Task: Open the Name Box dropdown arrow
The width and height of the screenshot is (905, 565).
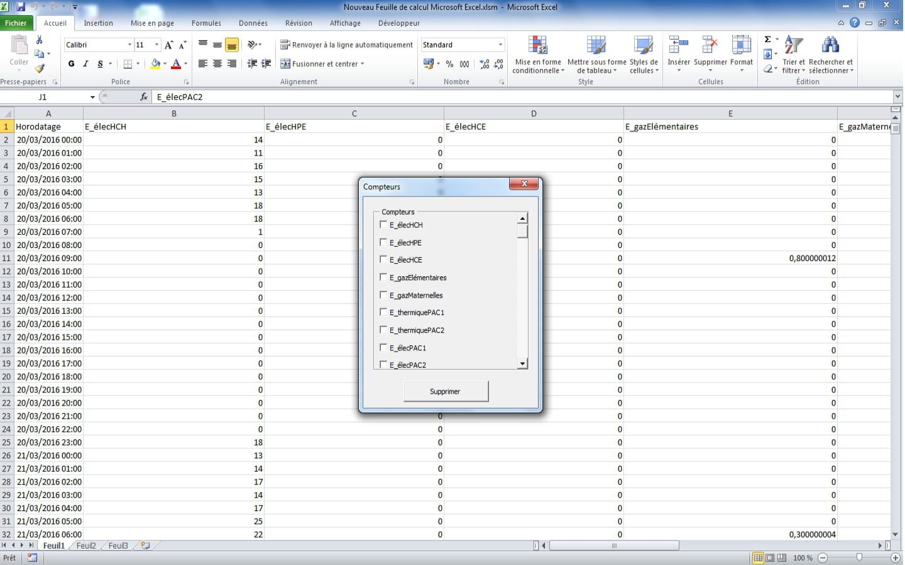Action: coord(92,97)
